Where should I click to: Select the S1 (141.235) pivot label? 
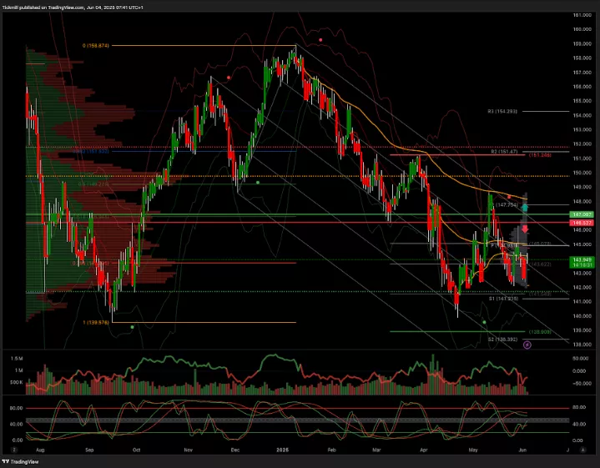point(503,298)
